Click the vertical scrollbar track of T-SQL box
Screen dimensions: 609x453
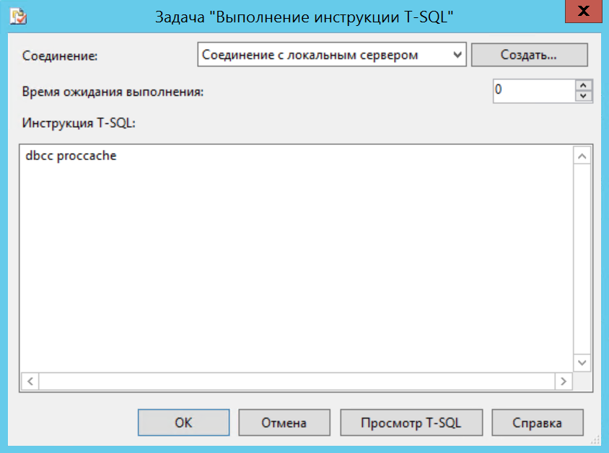(582, 260)
